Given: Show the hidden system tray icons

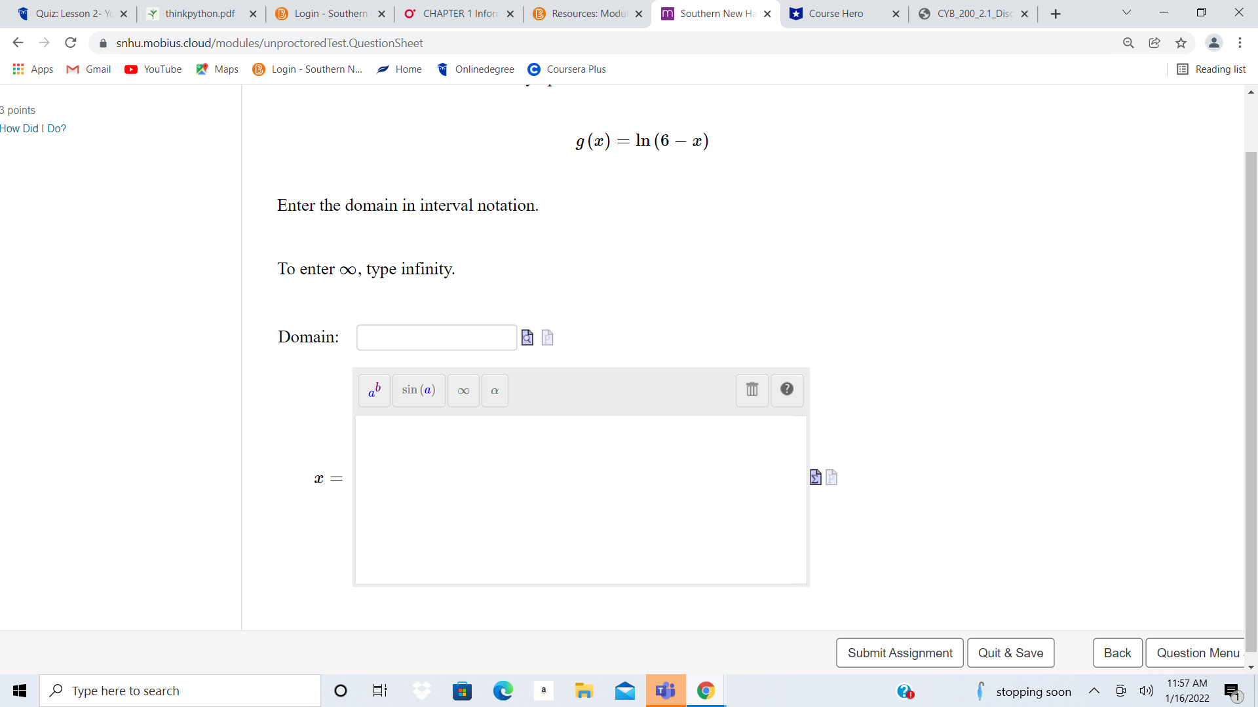Looking at the screenshot, I should click(x=1094, y=691).
